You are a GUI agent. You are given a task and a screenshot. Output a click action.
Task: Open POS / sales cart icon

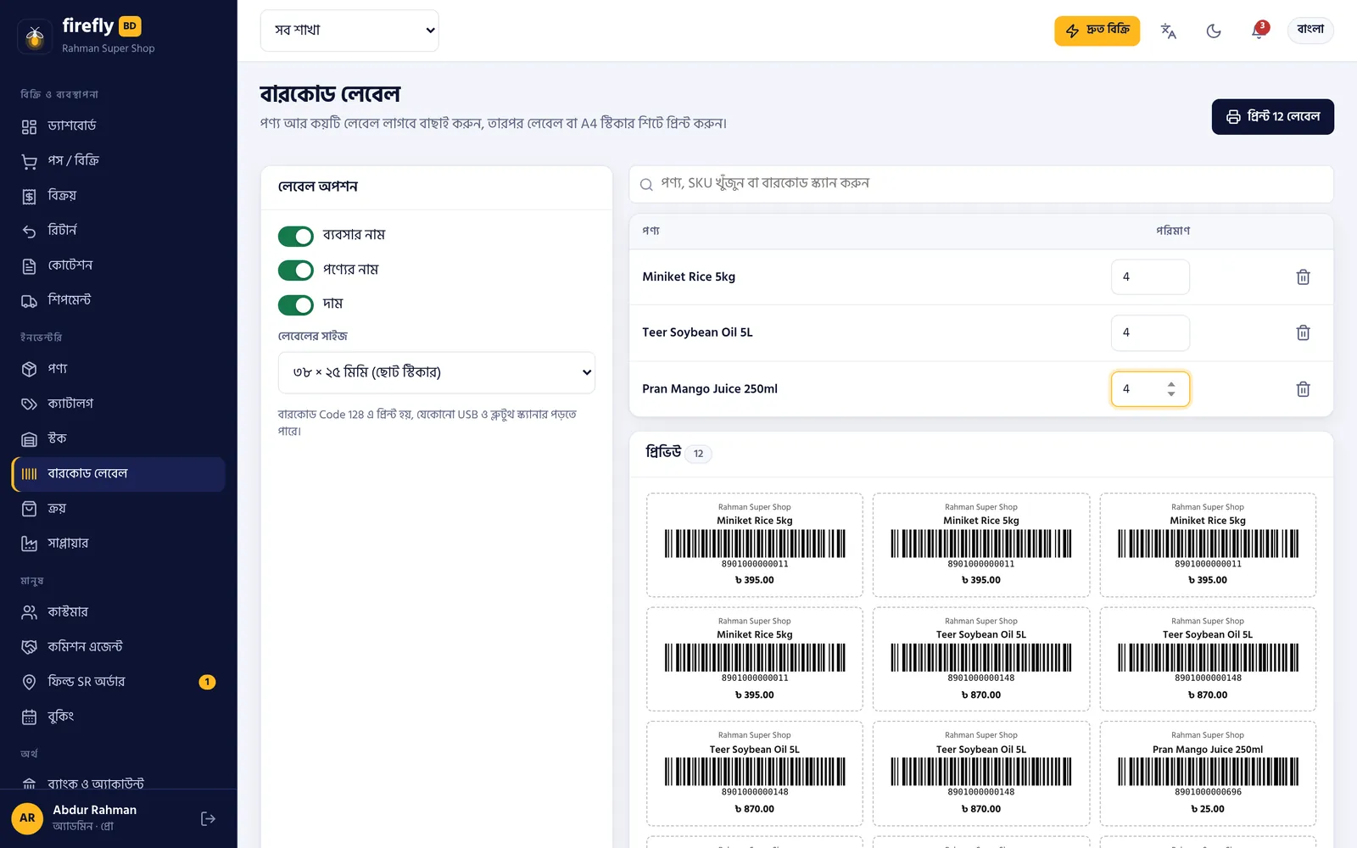tap(29, 161)
